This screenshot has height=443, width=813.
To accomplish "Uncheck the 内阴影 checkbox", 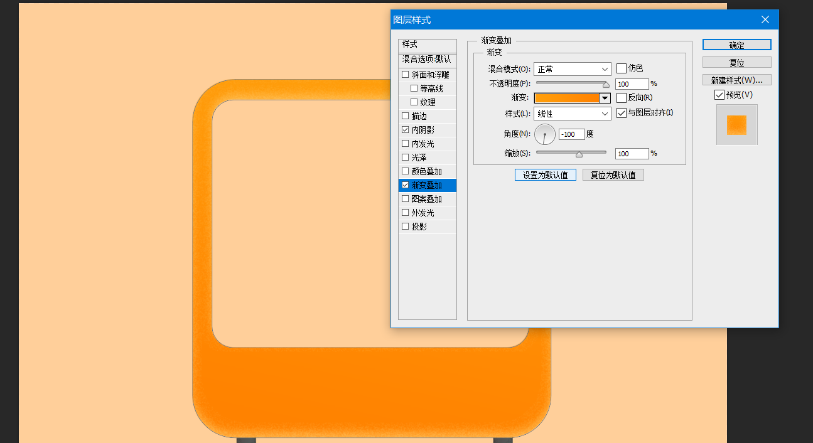I will [405, 130].
